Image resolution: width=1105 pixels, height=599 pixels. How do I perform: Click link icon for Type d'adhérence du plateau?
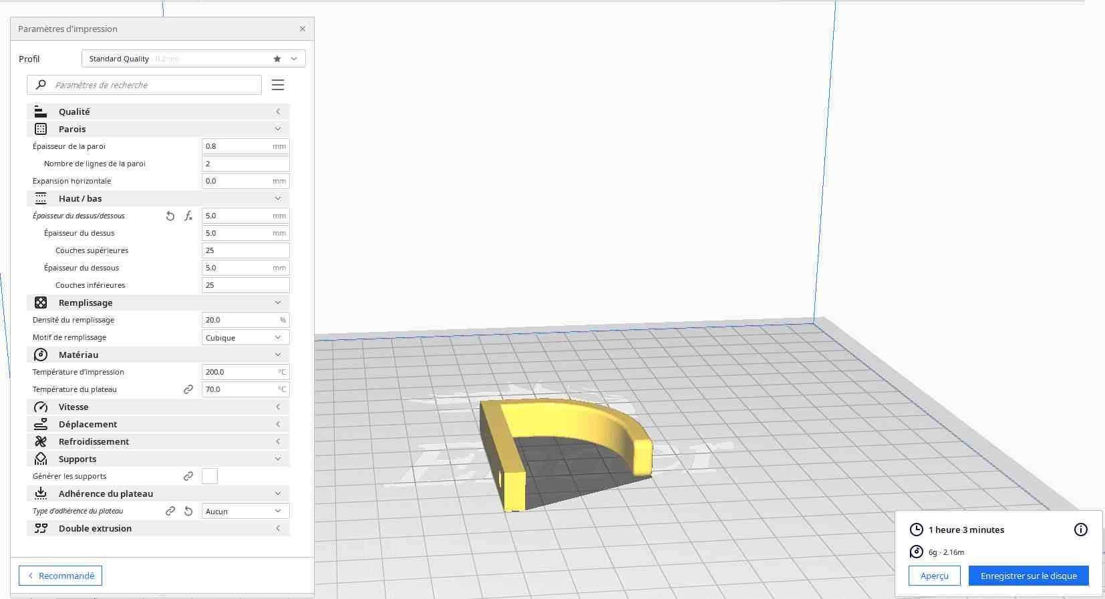170,511
